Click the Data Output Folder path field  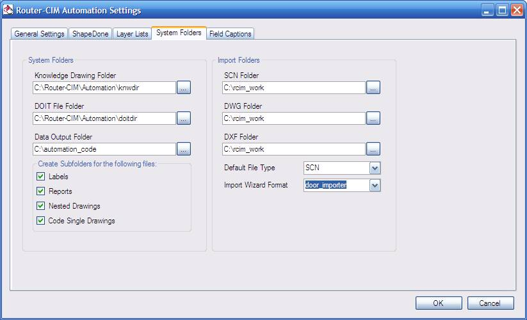point(104,149)
